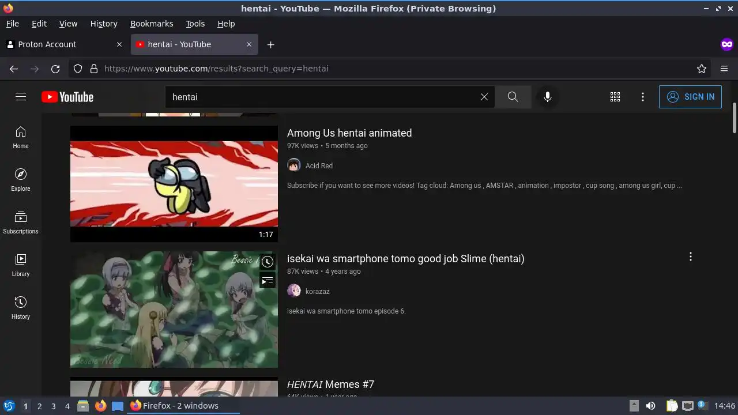Show site info via the padlock icon
738x415 pixels.
click(x=94, y=69)
